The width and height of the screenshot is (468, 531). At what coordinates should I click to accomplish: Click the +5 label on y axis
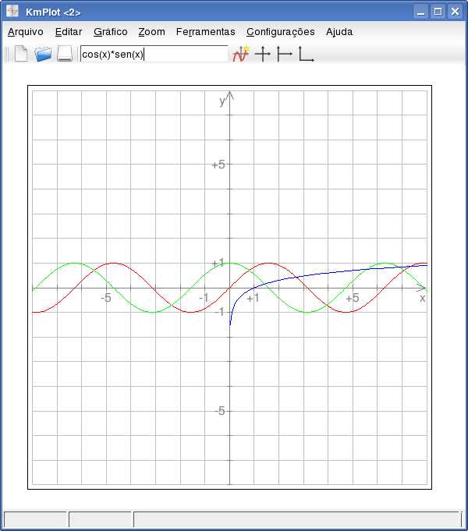(x=218, y=165)
